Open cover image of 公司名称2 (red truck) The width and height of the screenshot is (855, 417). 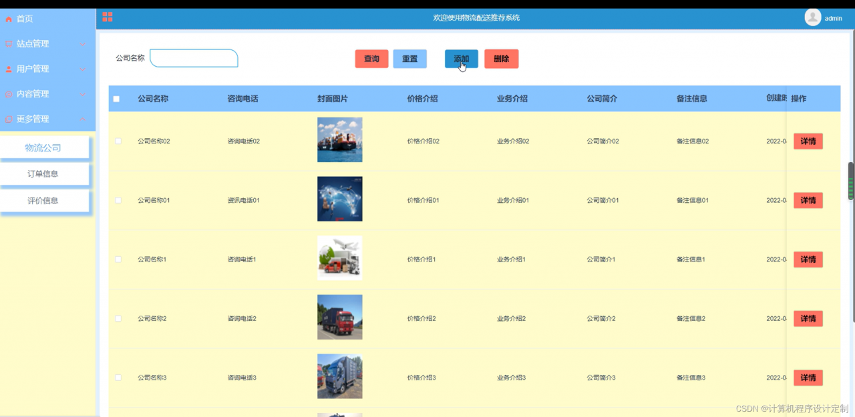click(x=339, y=317)
